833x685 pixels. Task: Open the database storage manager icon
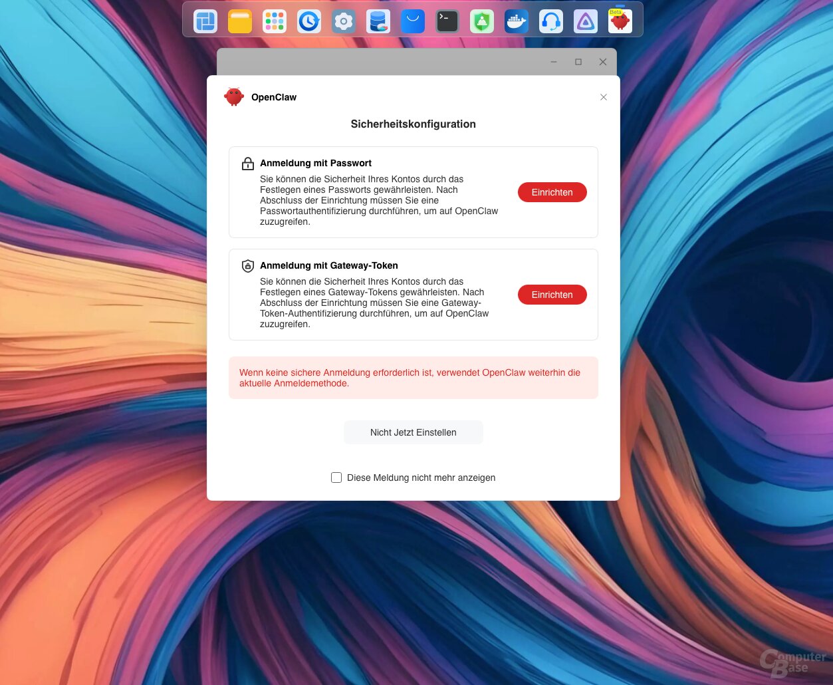[378, 21]
